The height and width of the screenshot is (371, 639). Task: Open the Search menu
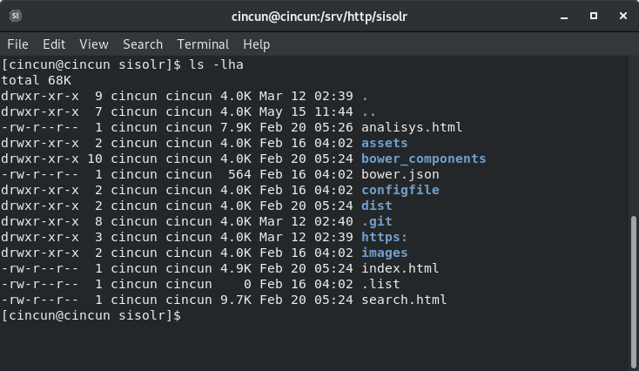pyautogui.click(x=143, y=44)
